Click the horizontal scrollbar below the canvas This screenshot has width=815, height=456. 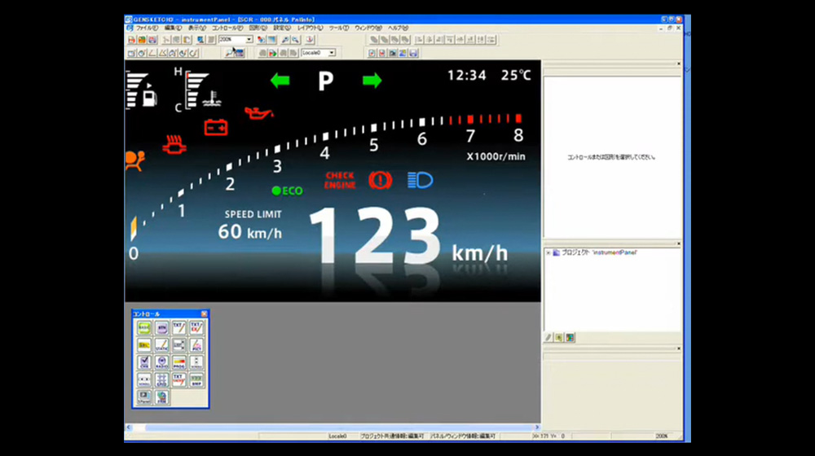[326, 427]
